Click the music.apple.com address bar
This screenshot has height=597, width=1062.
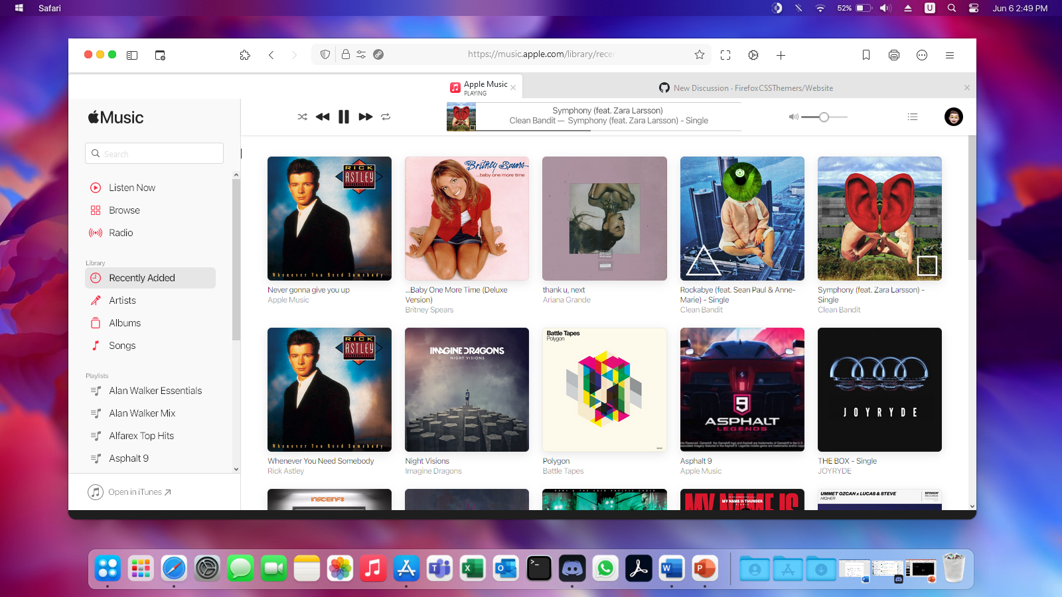coord(540,54)
